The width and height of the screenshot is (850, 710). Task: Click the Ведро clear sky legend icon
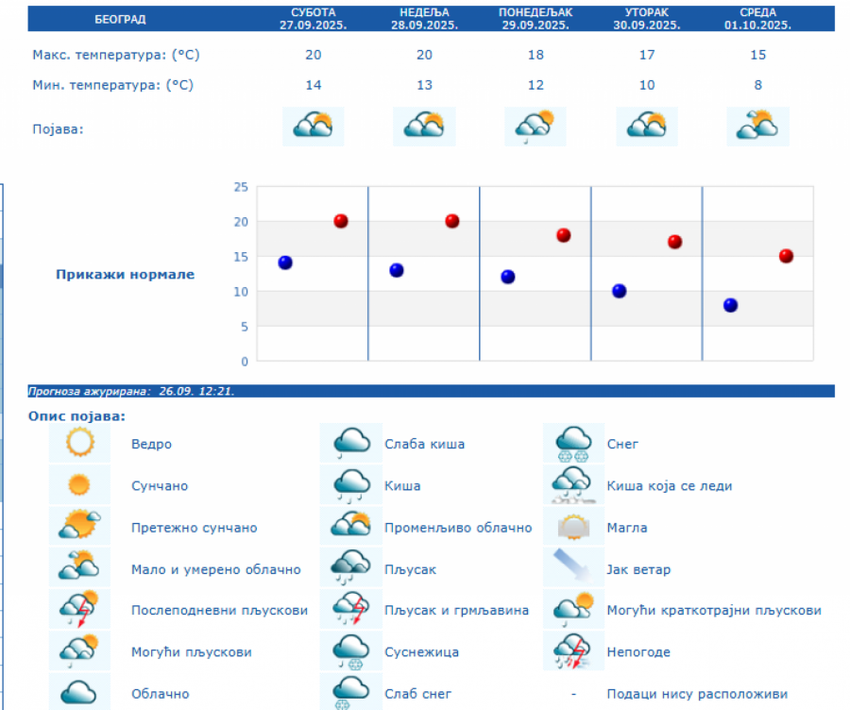[79, 443]
